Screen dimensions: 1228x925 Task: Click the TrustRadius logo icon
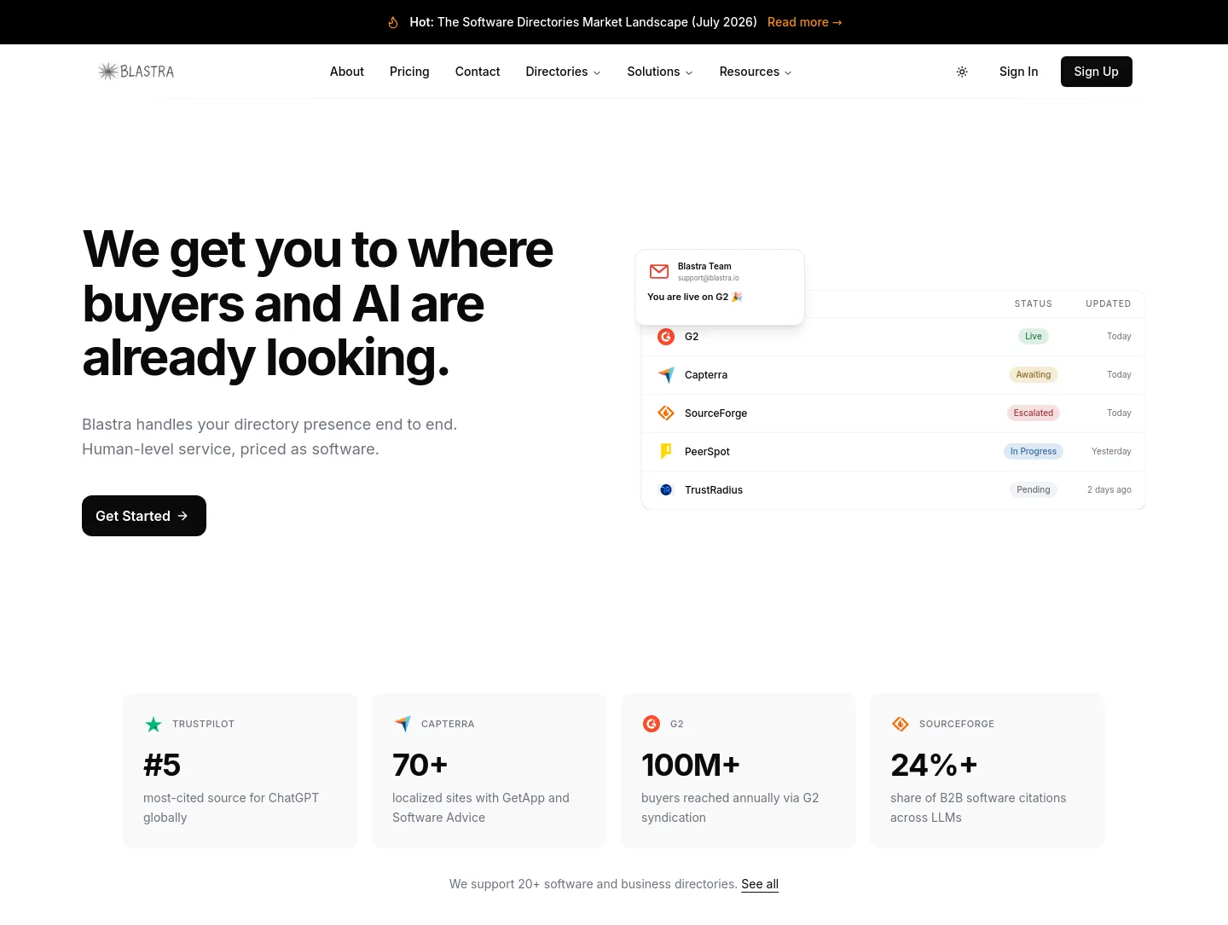point(666,490)
